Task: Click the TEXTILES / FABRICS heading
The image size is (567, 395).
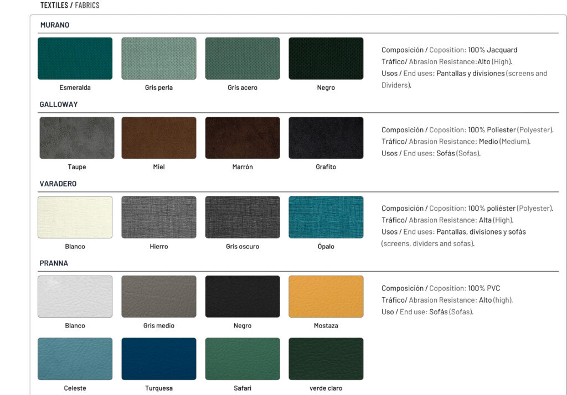Action: 70,5
